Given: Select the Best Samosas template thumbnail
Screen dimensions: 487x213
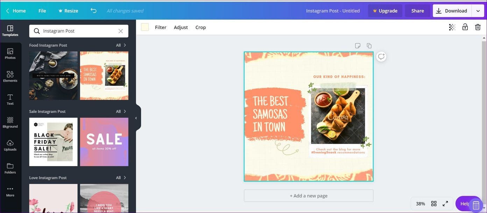Looking at the screenshot, I should point(104,76).
